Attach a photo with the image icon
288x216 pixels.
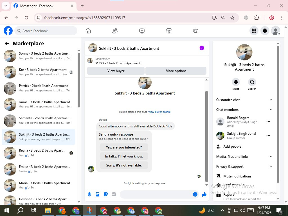(98, 194)
